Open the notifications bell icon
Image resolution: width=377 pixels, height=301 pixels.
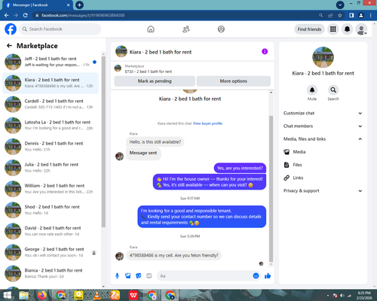click(347, 29)
